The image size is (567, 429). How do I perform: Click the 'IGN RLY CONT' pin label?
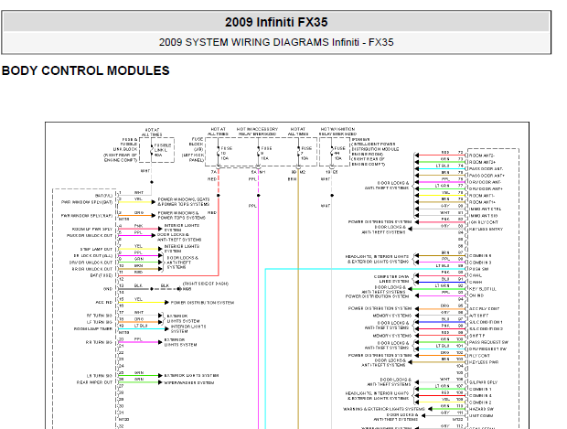click(484, 222)
